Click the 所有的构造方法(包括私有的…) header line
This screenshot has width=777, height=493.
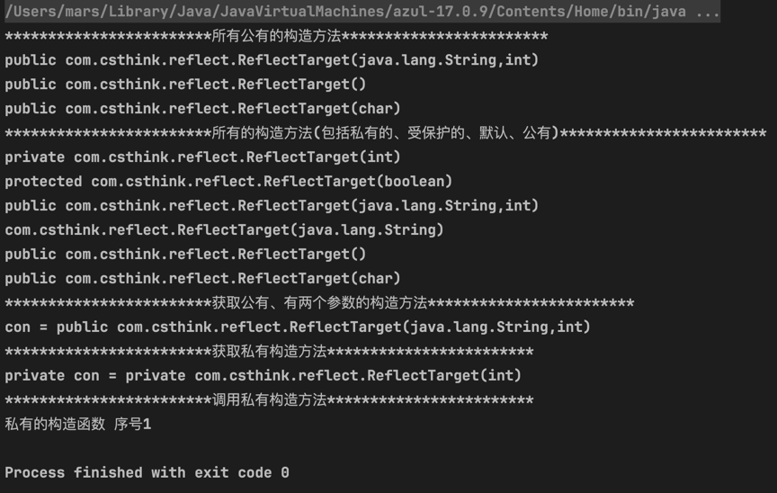[x=385, y=133]
